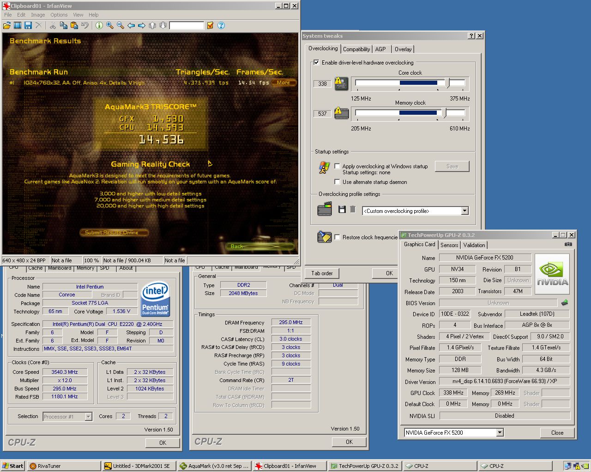591x472 pixels.
Task: Click the More button in benchmark results
Action: tap(283, 83)
